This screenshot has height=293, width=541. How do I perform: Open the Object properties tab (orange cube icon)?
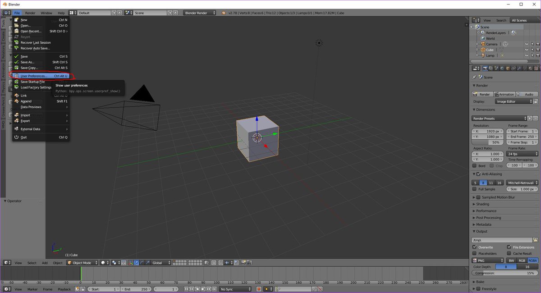508,69
